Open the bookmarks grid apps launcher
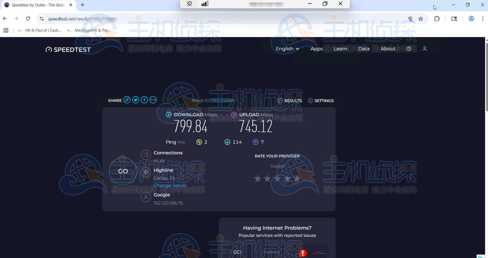This screenshot has width=488, height=258. (6, 30)
